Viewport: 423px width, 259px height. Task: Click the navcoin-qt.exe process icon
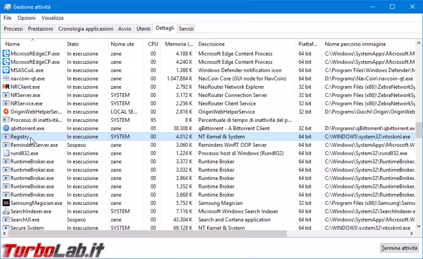(6, 78)
